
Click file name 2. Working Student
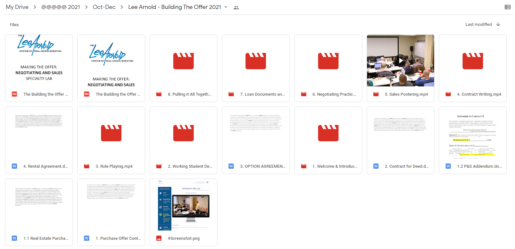click(x=190, y=166)
